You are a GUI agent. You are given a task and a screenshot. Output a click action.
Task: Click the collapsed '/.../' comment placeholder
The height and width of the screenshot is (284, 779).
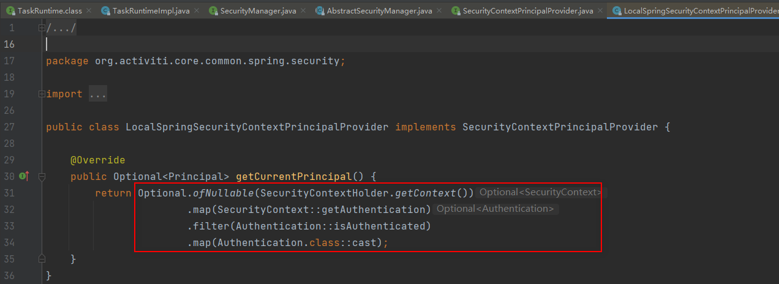[x=61, y=28]
